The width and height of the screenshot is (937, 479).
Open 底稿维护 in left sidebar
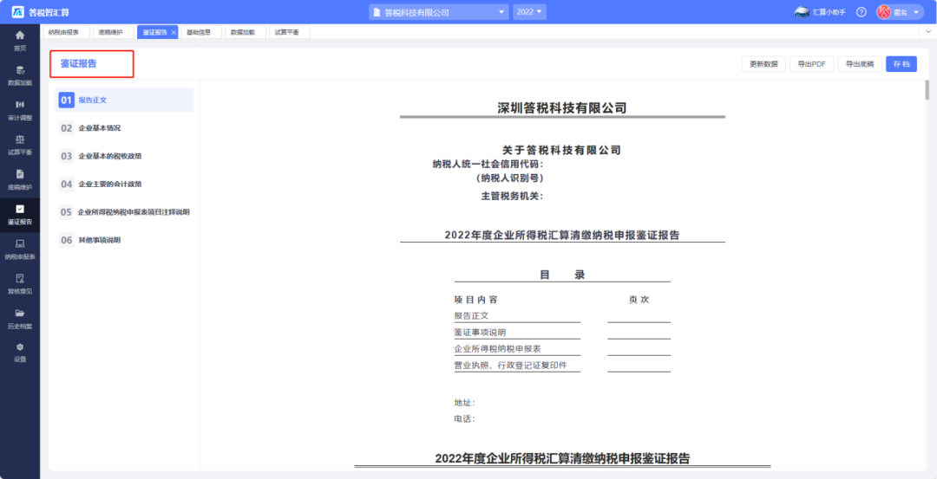20,179
